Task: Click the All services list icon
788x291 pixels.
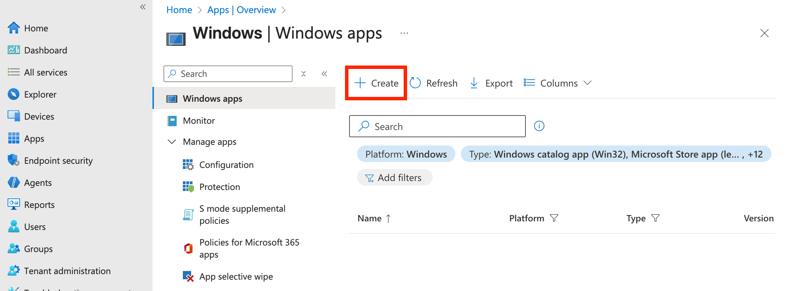Action: point(14,72)
